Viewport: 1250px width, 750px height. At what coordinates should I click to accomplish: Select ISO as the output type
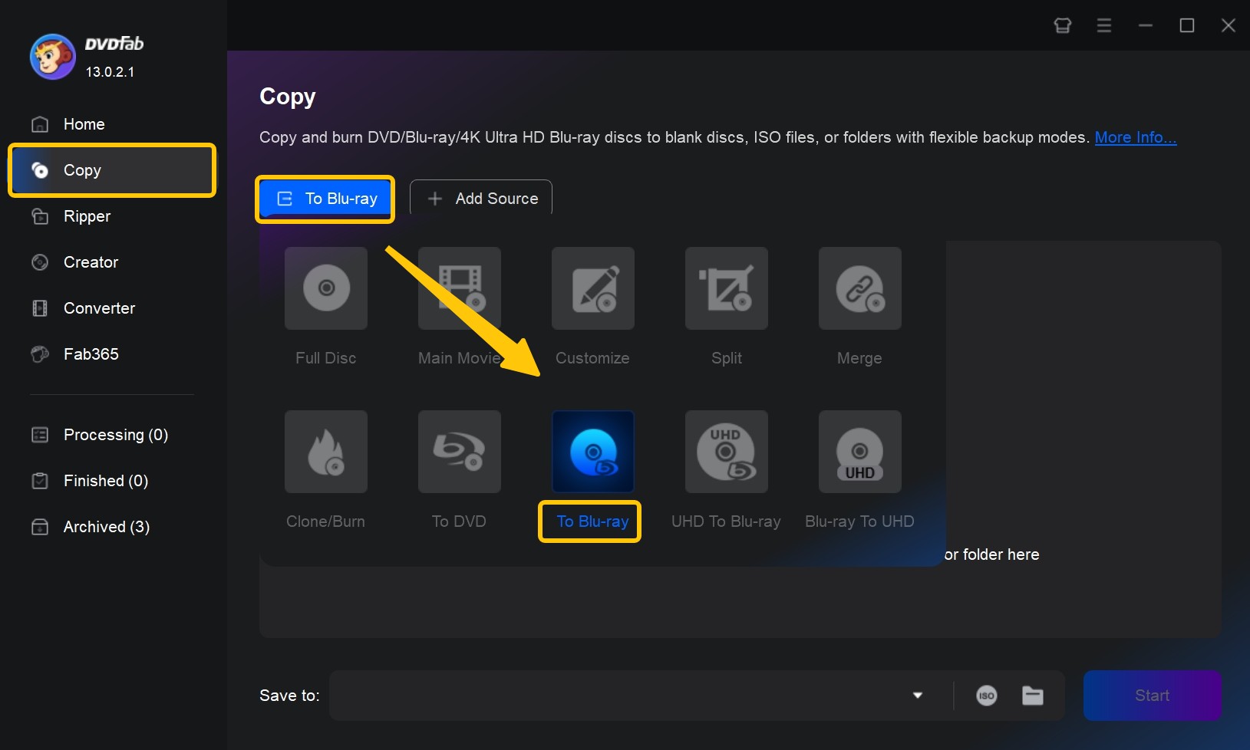click(x=987, y=696)
